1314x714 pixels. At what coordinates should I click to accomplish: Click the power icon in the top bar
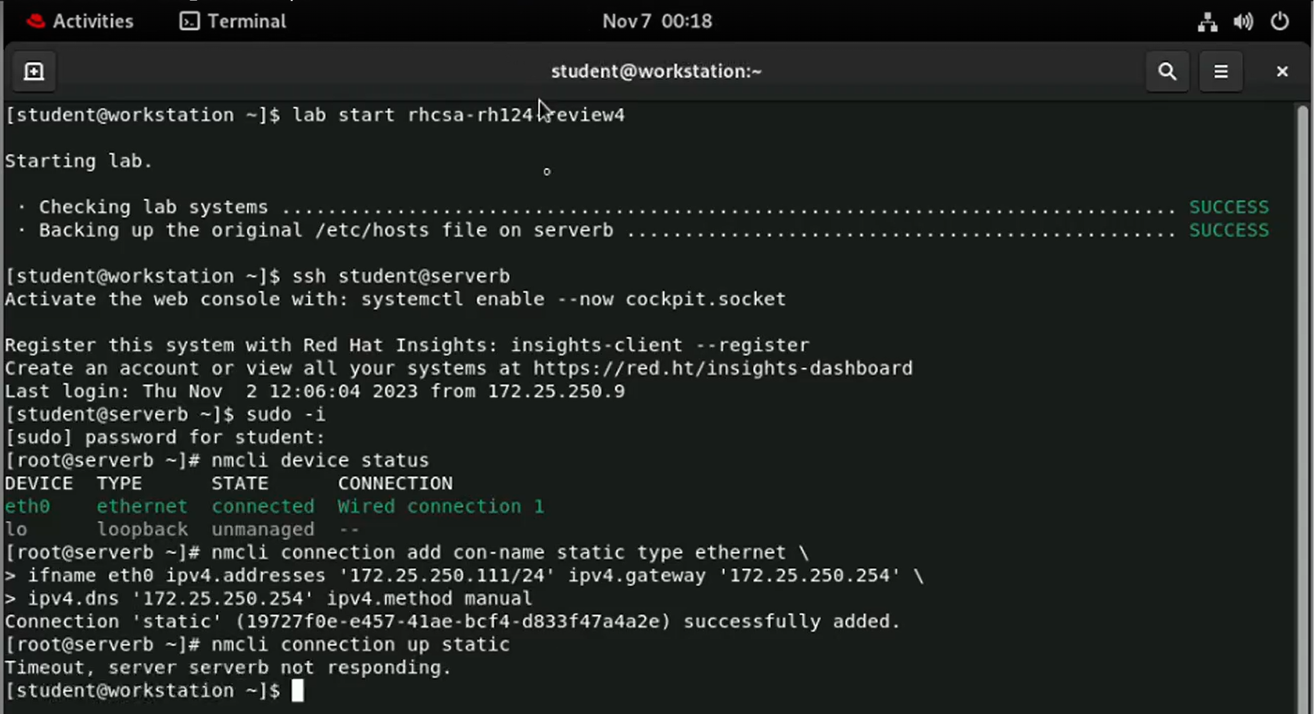1280,21
